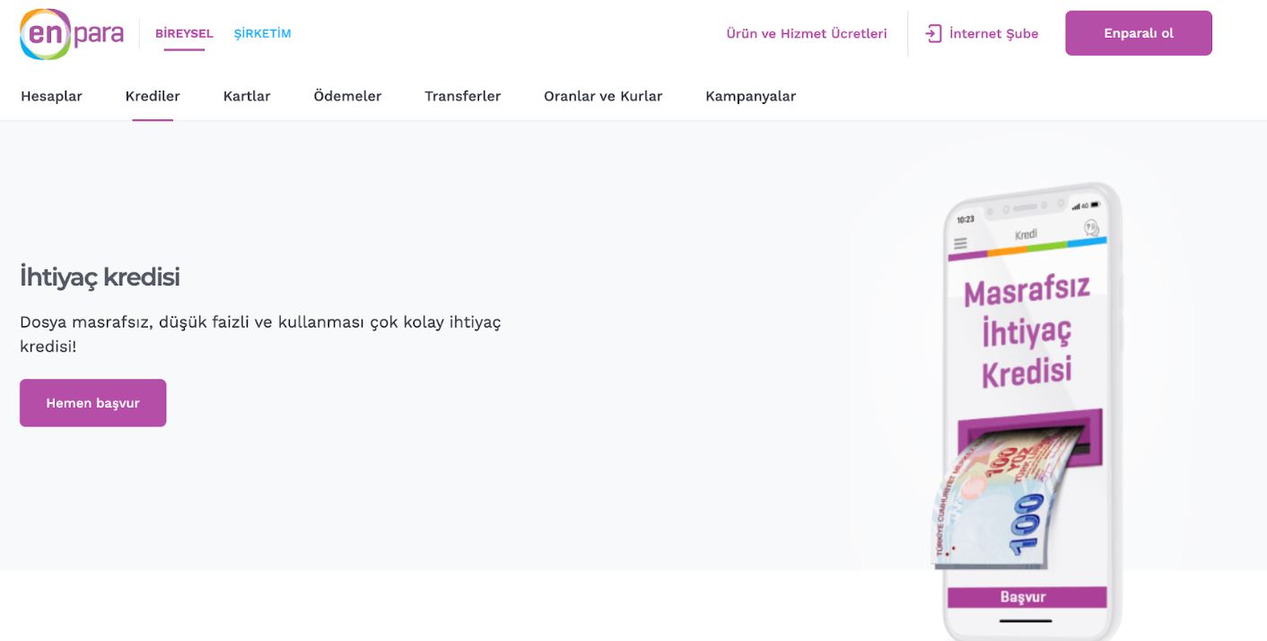Click the Masrafsız İhtiyaç Kredisi phone headline
The image size is (1267, 641).
(x=1027, y=334)
